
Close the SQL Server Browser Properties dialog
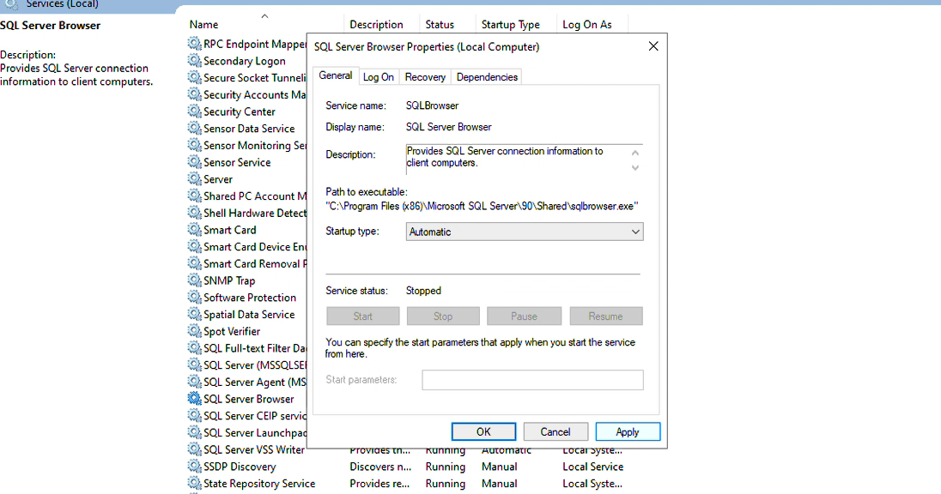653,46
